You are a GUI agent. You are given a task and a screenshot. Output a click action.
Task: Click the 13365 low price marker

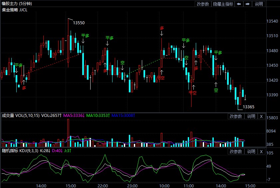pos(248,107)
